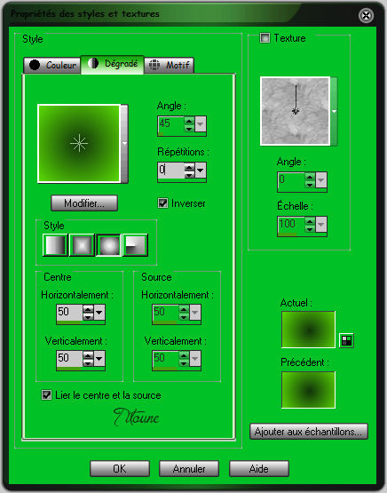Click the Précédent gradient swatch
The height and width of the screenshot is (493, 387).
[308, 390]
